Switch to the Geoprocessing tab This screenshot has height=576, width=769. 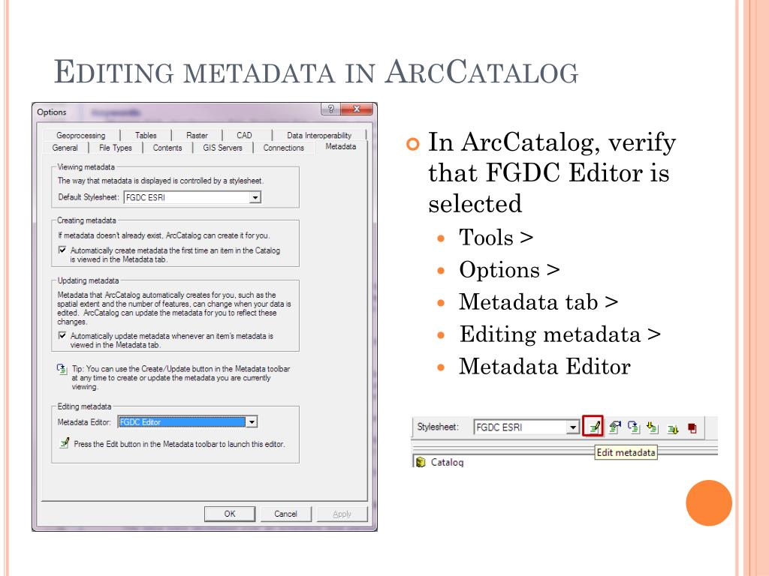[x=80, y=135]
